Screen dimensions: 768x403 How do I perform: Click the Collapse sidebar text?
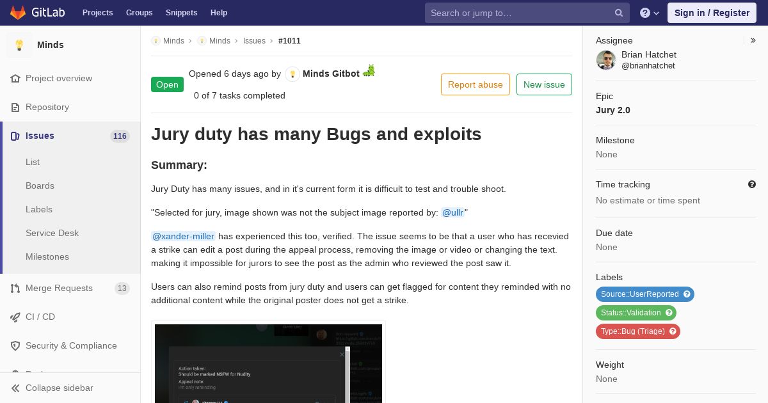(x=59, y=388)
